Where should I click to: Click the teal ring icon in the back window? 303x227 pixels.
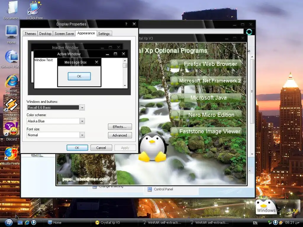(x=249, y=32)
